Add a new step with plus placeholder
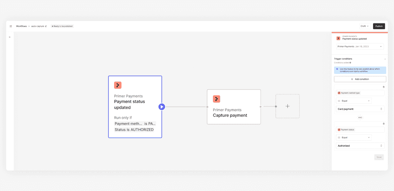Image resolution: width=394 pixels, height=191 pixels. point(287,106)
